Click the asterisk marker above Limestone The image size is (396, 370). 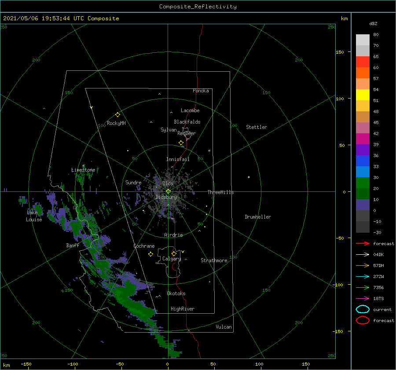(x=84, y=166)
